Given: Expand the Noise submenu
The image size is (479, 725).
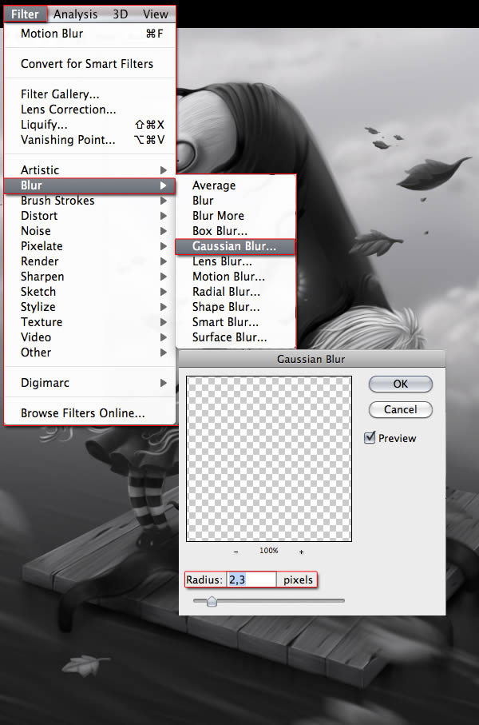Looking at the screenshot, I should tap(89, 231).
